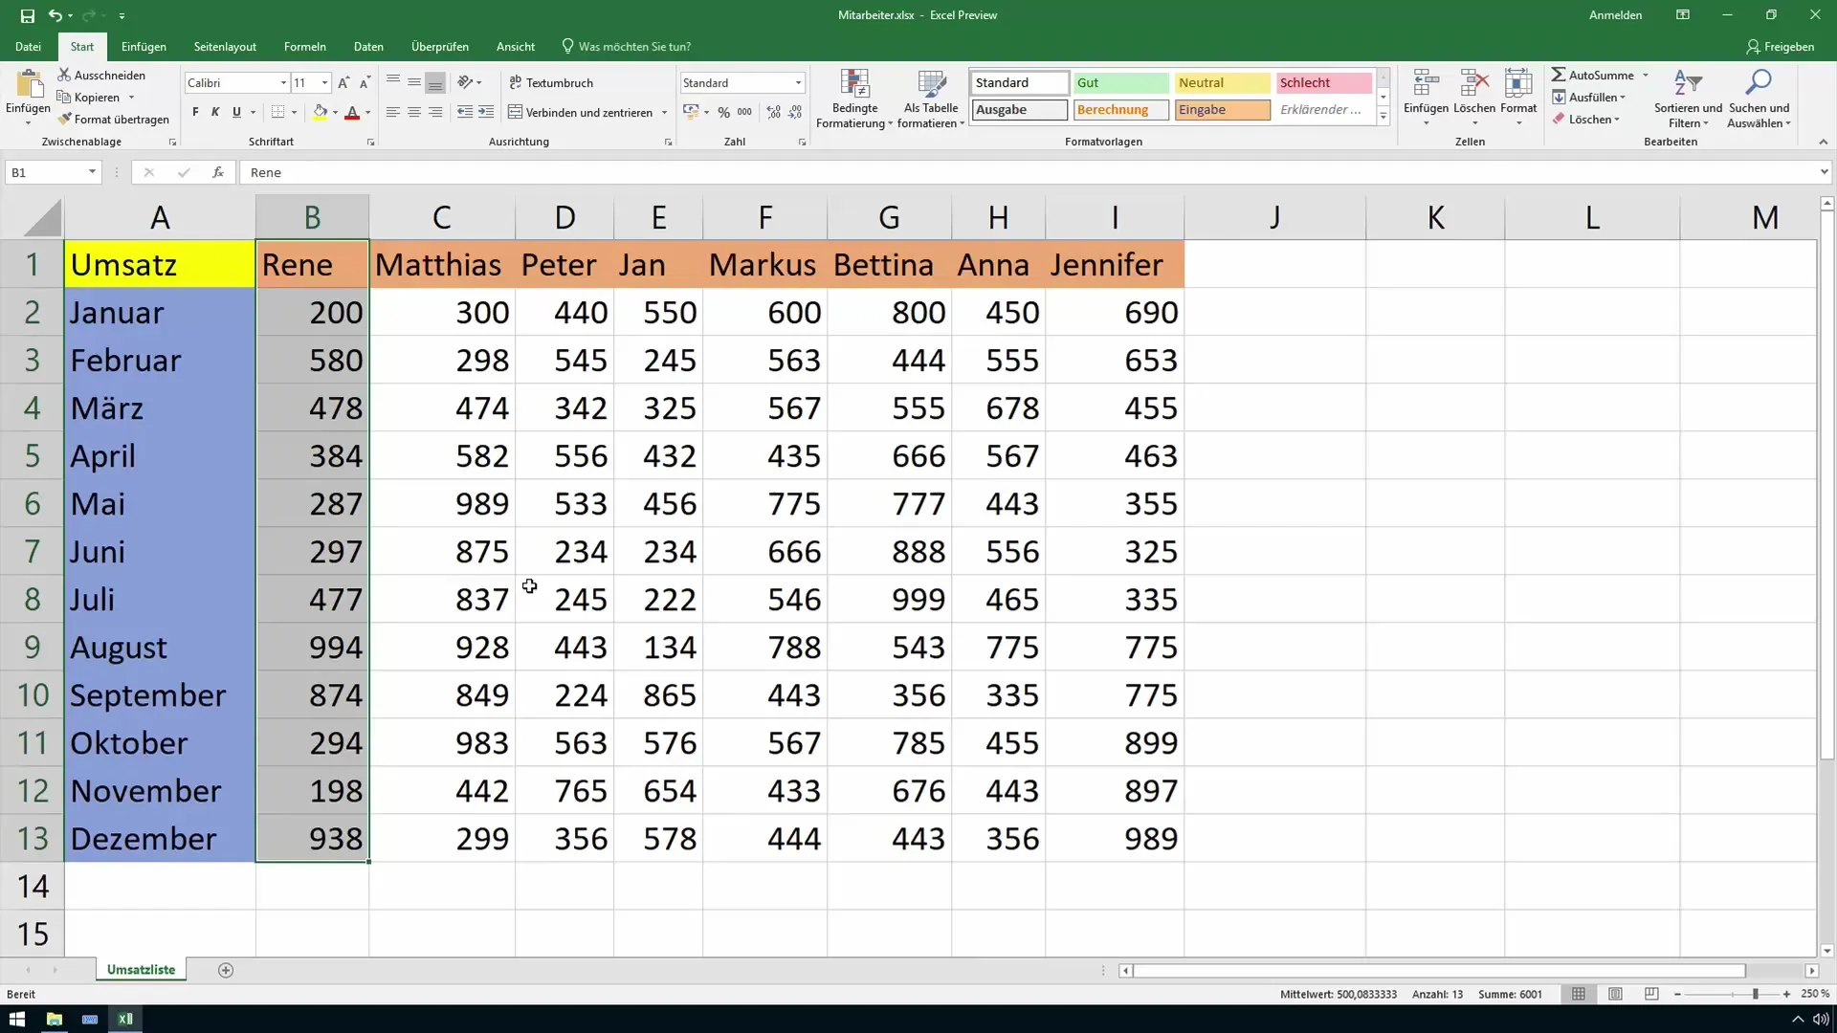Viewport: 1837px width, 1033px height.
Task: Open the Formeln ribbon tab
Action: coord(304,47)
